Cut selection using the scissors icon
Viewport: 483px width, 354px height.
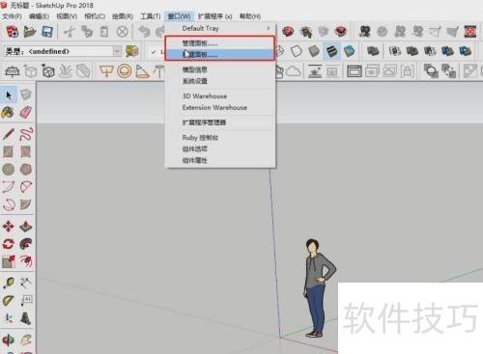pyautogui.click(x=70, y=32)
